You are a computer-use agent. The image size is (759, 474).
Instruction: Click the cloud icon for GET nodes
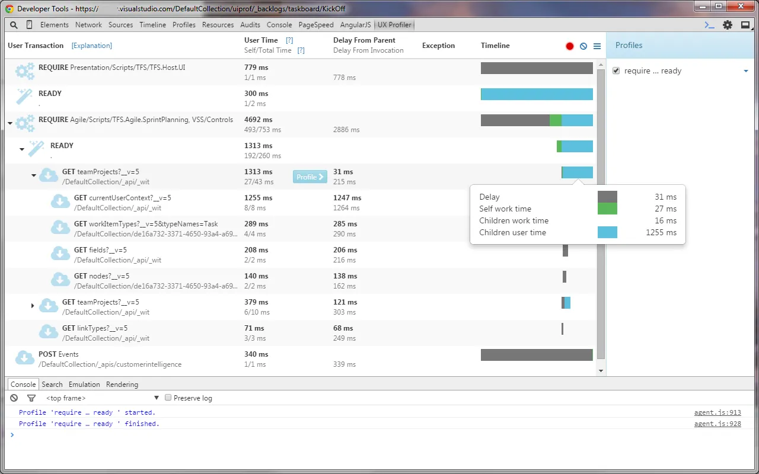[x=60, y=280]
